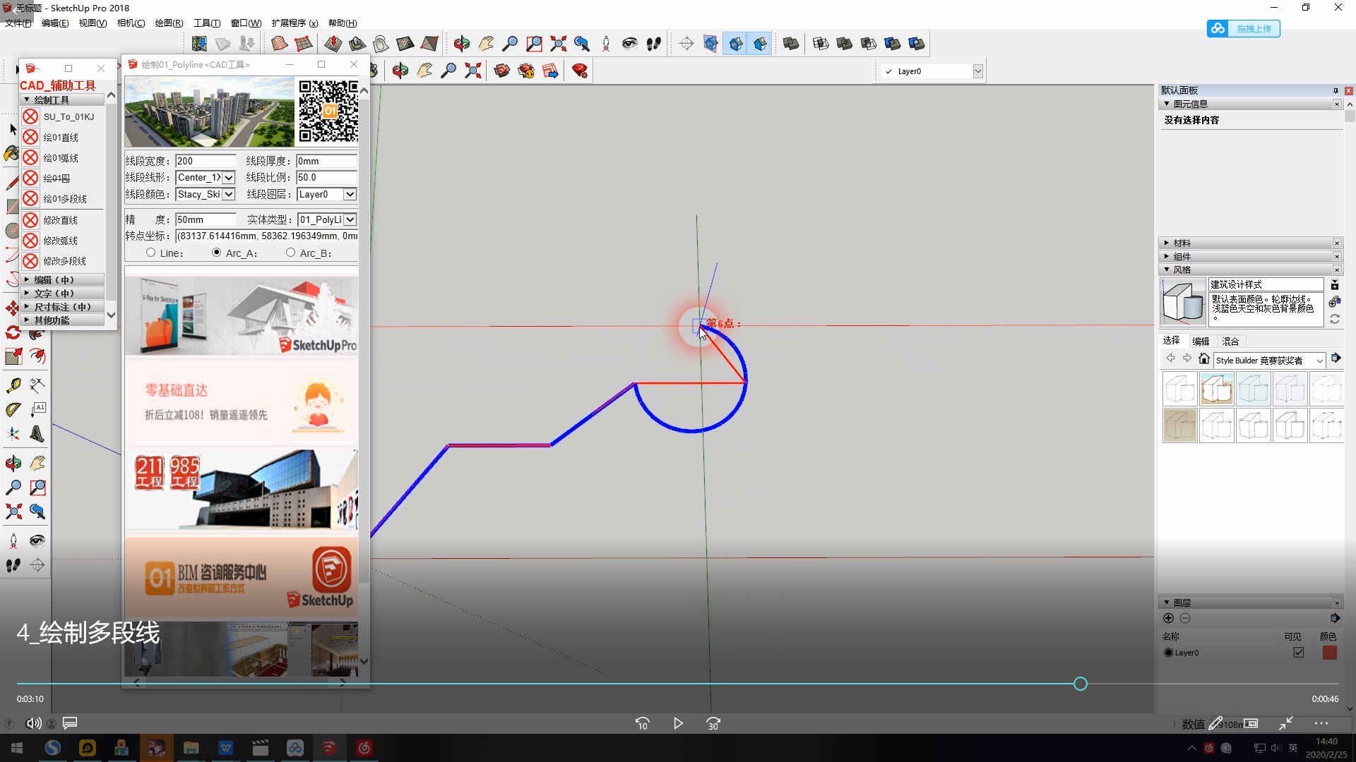The height and width of the screenshot is (762, 1356).
Task: Click the video progress slider handle
Action: pyautogui.click(x=1080, y=683)
